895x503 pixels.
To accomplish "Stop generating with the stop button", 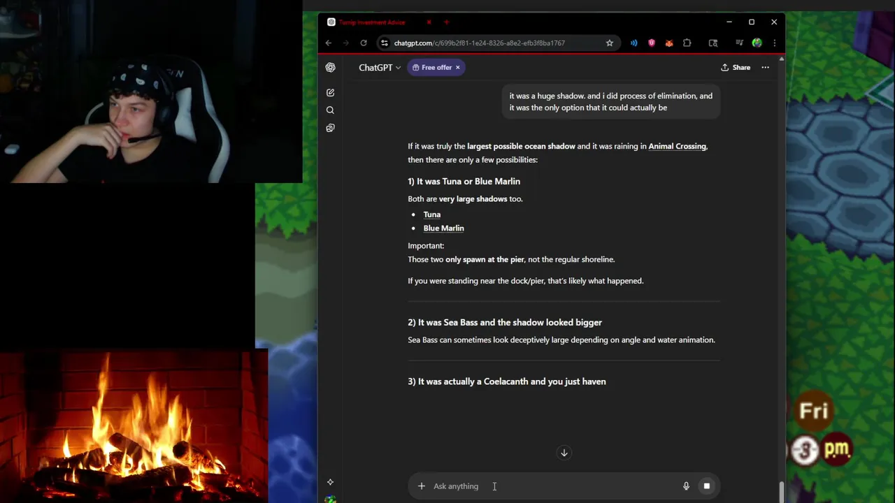I will click(706, 486).
